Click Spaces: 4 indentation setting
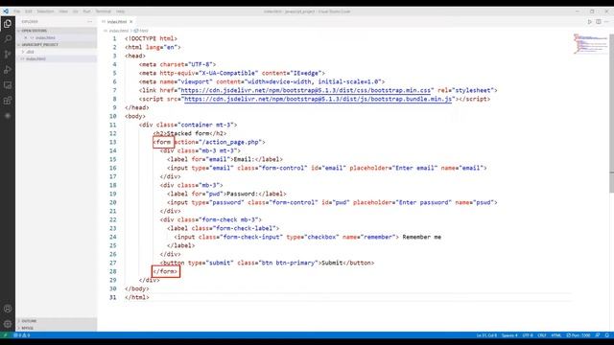This screenshot has height=345, width=614. pyautogui.click(x=509, y=335)
